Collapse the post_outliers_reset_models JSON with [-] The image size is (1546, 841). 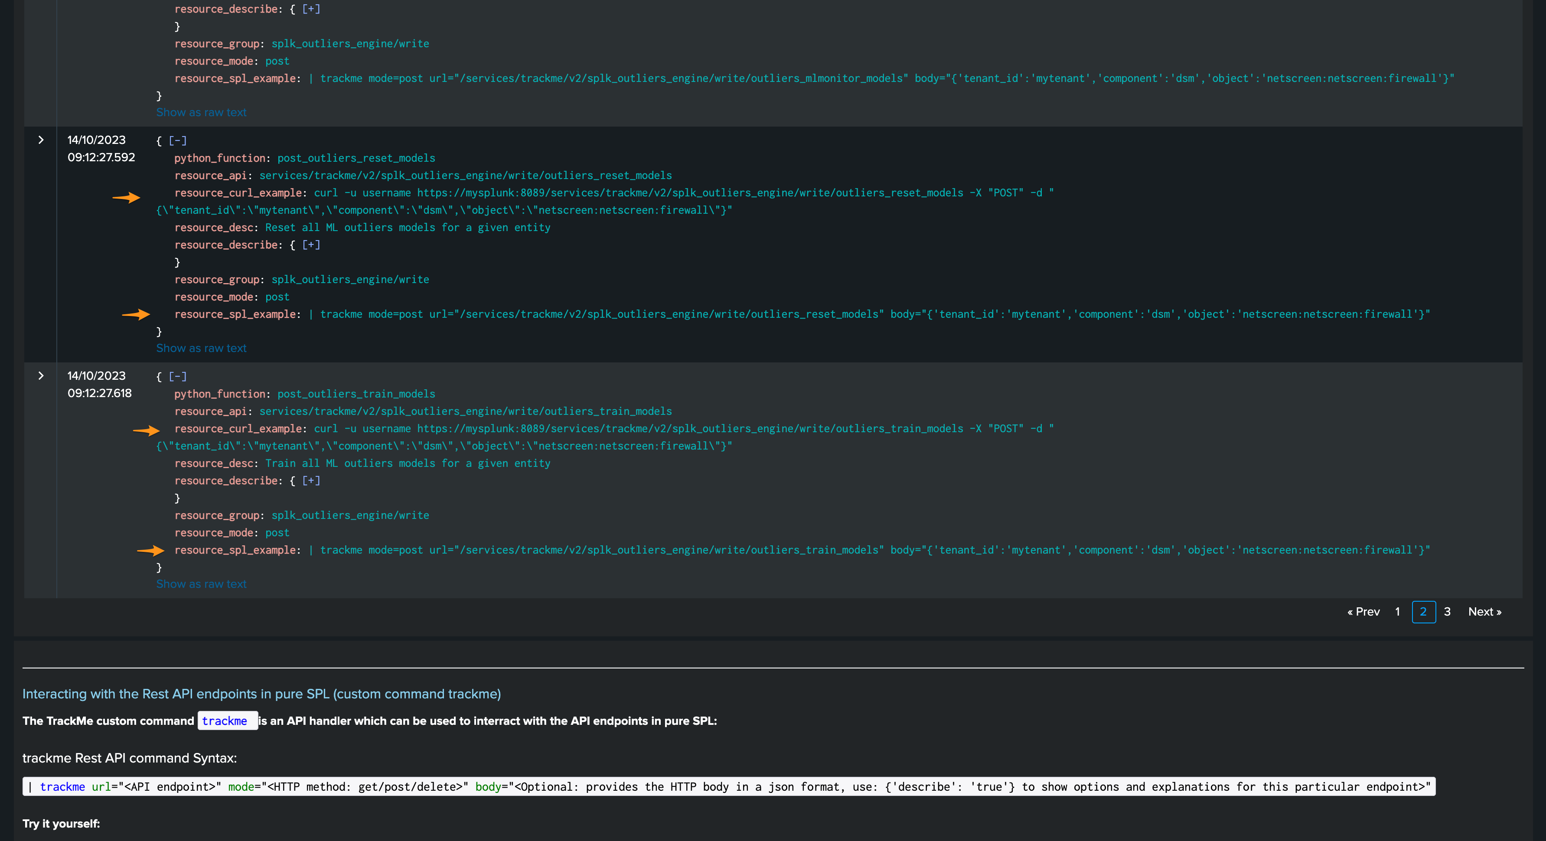tap(178, 141)
